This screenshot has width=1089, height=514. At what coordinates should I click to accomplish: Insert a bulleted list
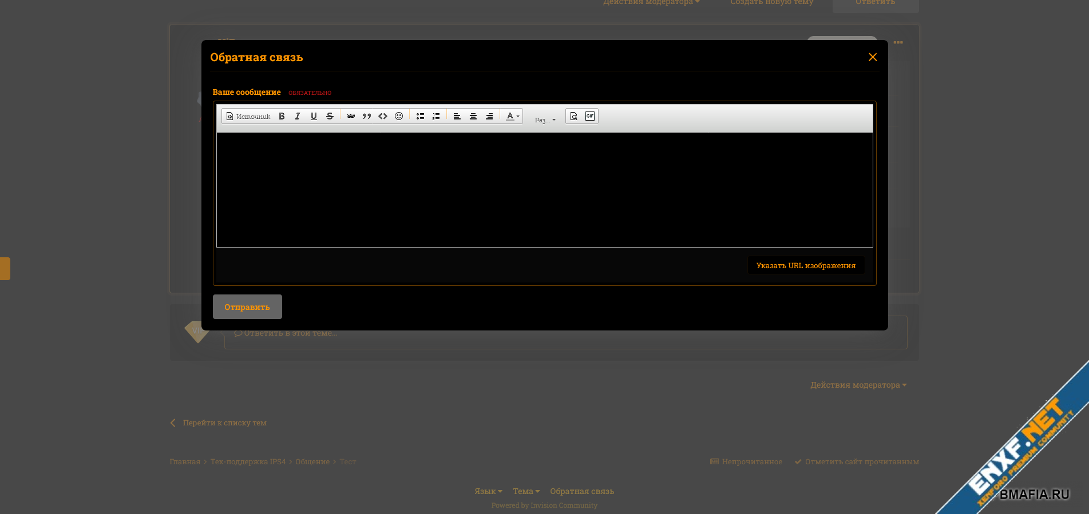click(x=420, y=116)
